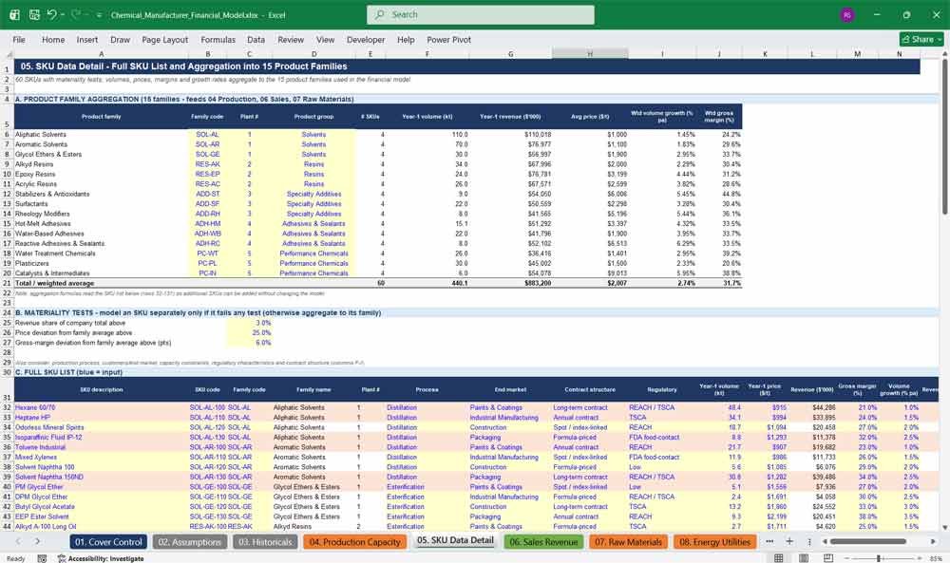
Task: Open the Undo history dropdown arrow
Action: (x=63, y=14)
